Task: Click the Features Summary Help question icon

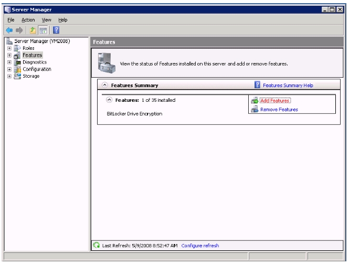Action: pyautogui.click(x=257, y=85)
